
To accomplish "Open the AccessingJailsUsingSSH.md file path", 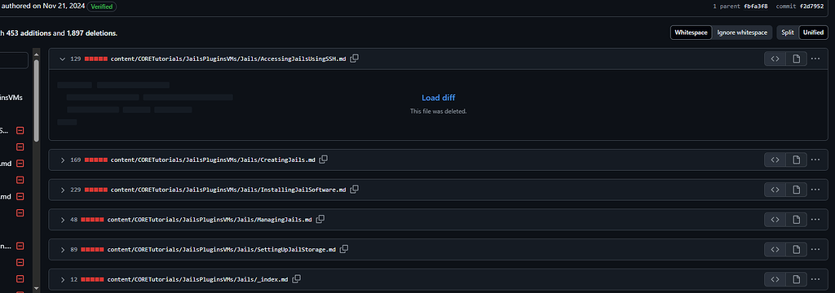I will coord(228,59).
